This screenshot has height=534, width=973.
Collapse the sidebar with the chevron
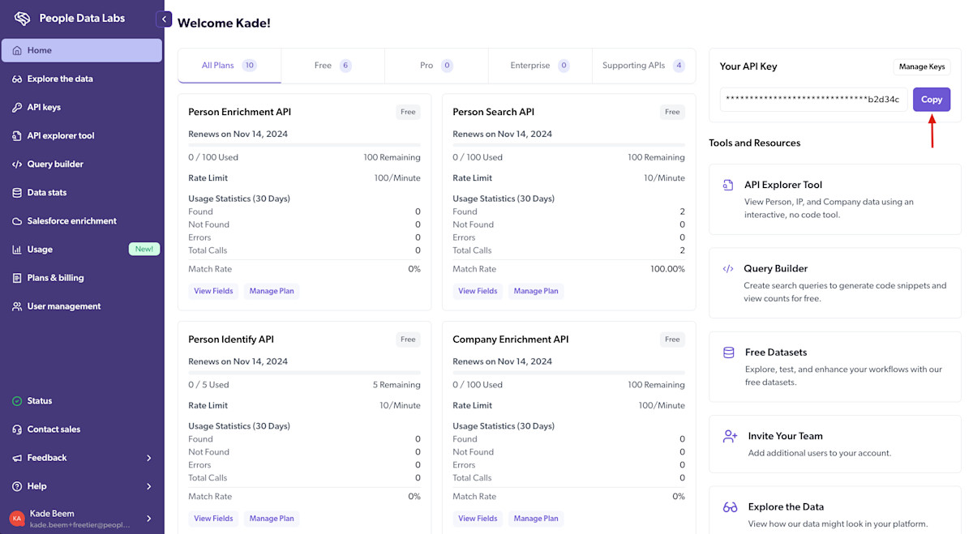point(165,18)
